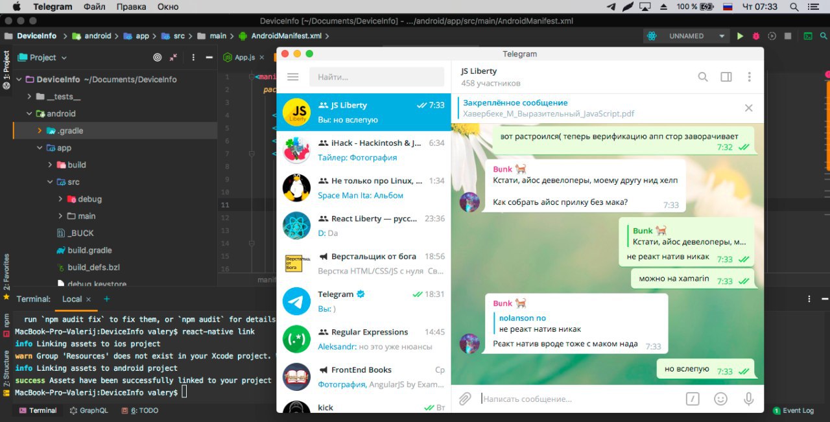The image size is (830, 422).
Task: Collapse the android folder
Action: click(x=30, y=113)
